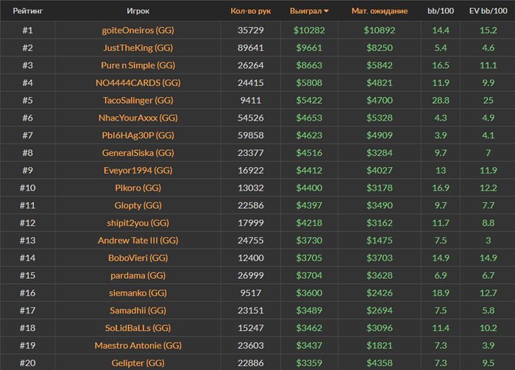
Task: Click on TacoSalinger (GG) name
Action: click(138, 100)
